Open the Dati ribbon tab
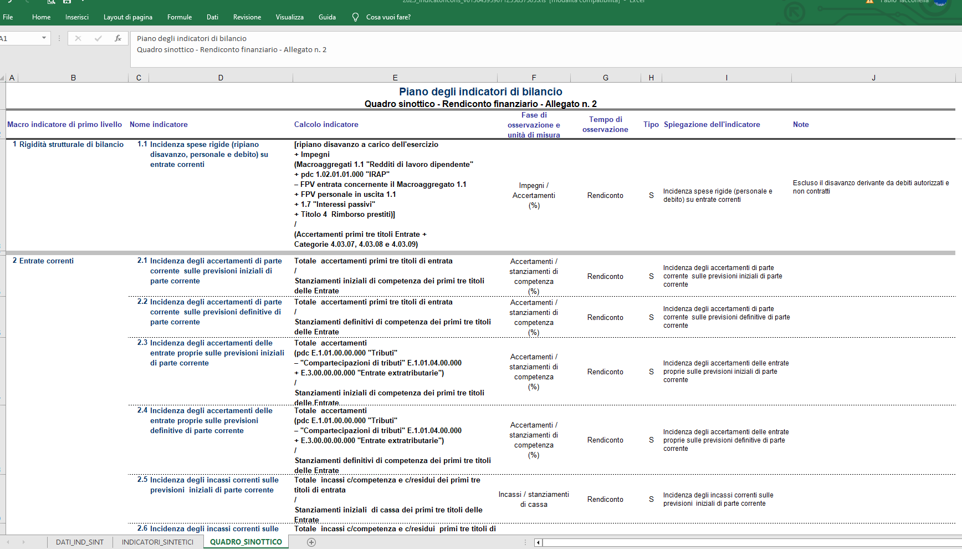Viewport: 962px width, 549px height. [212, 17]
